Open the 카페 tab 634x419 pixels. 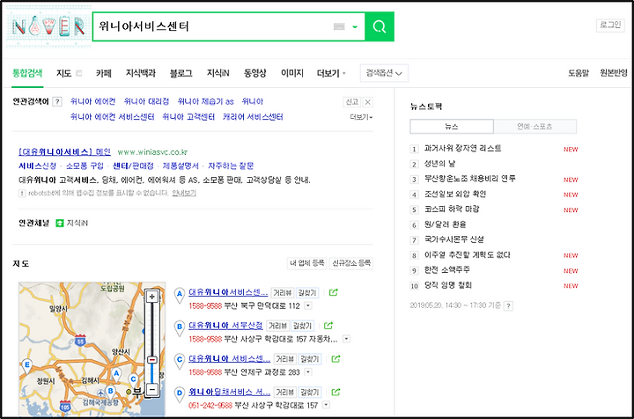[x=104, y=73]
